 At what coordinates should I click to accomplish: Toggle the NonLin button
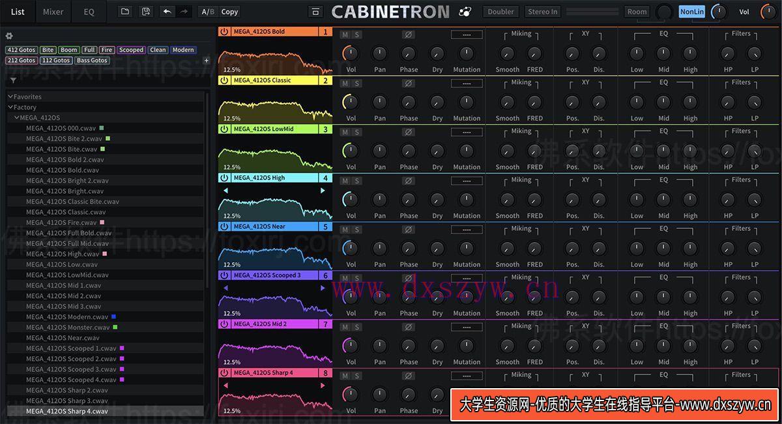[692, 12]
